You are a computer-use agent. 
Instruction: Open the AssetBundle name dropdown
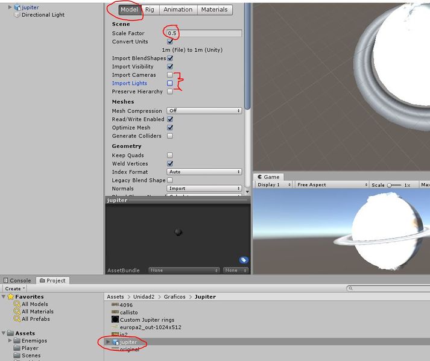(184, 270)
